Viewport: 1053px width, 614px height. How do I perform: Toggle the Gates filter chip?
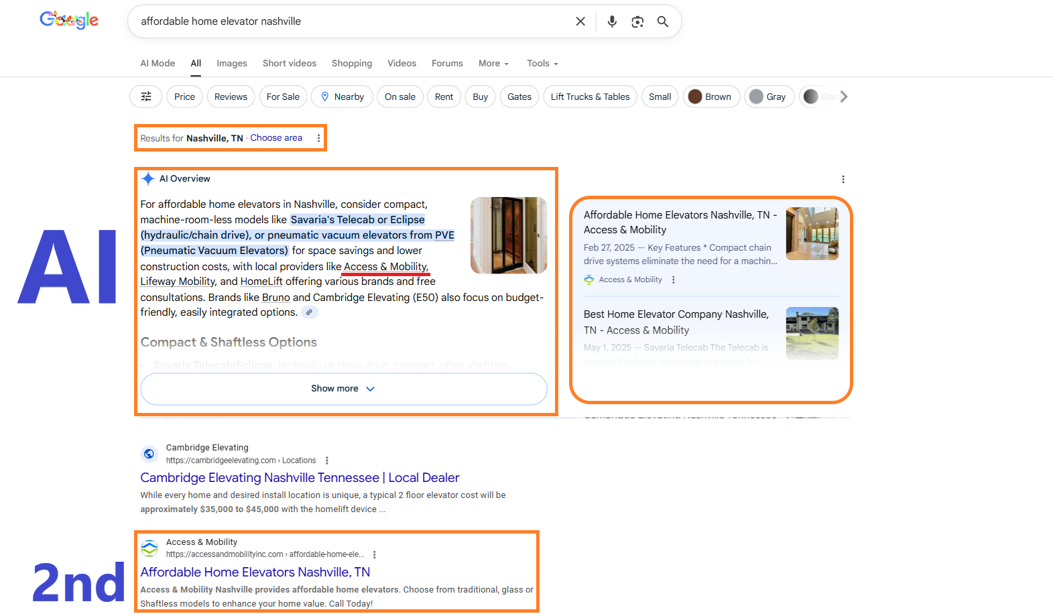coord(519,97)
